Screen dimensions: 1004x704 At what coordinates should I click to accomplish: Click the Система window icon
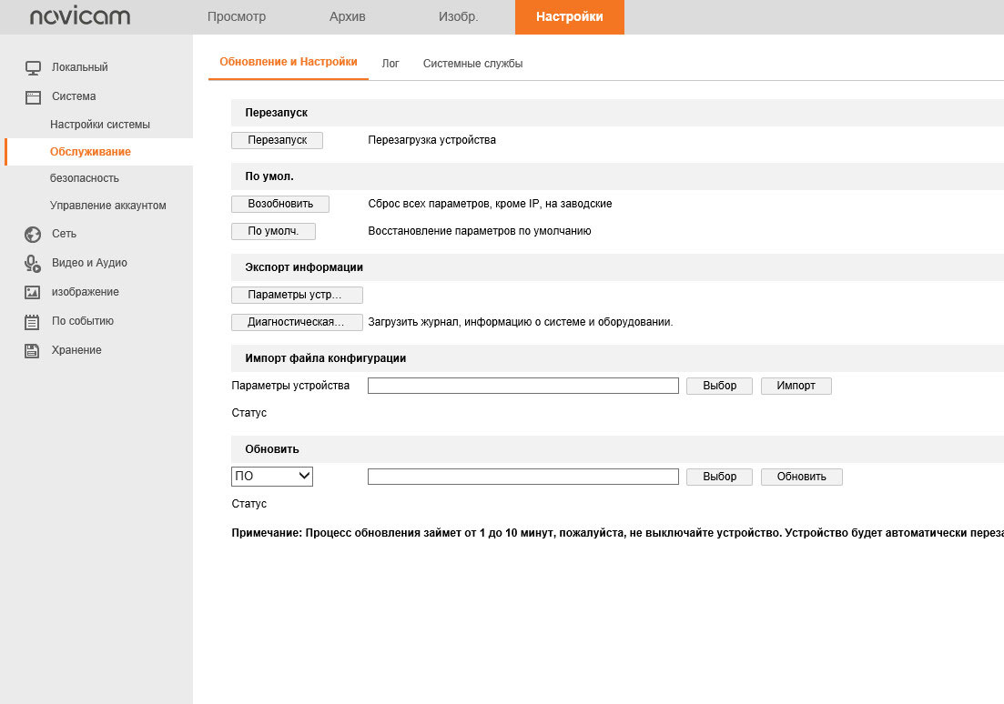pyautogui.click(x=33, y=96)
